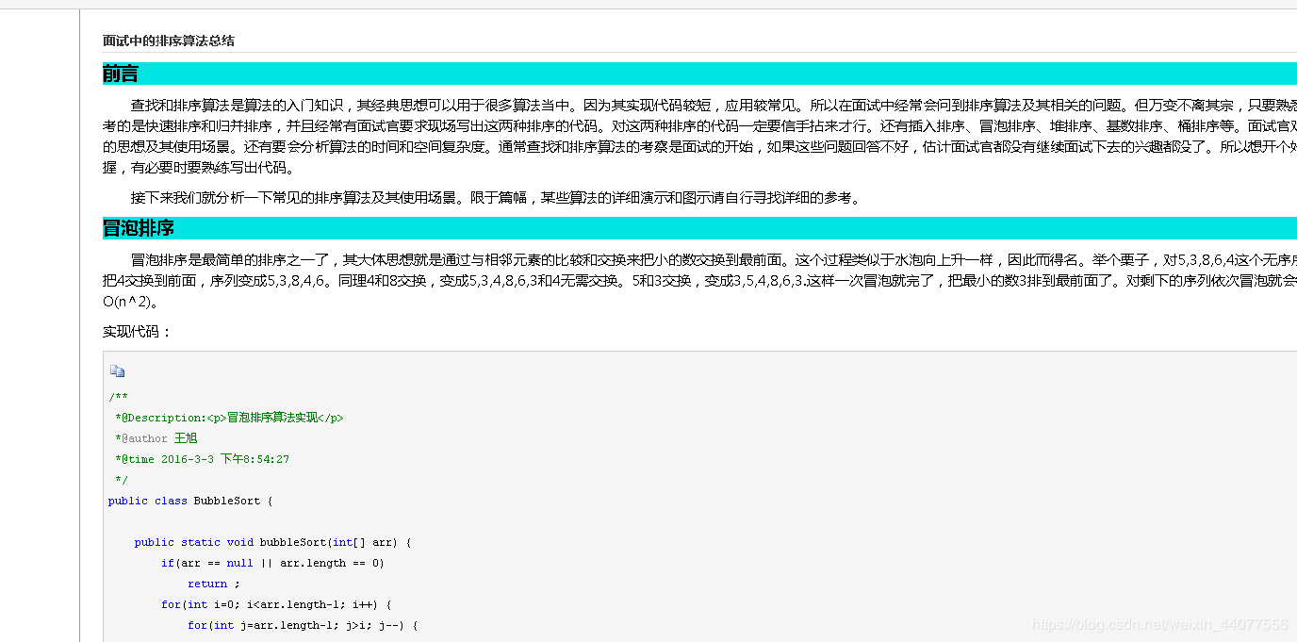Viewport: 1297px width, 642px height.
Task: Click the inner for loop line in the code
Action: (x=302, y=625)
